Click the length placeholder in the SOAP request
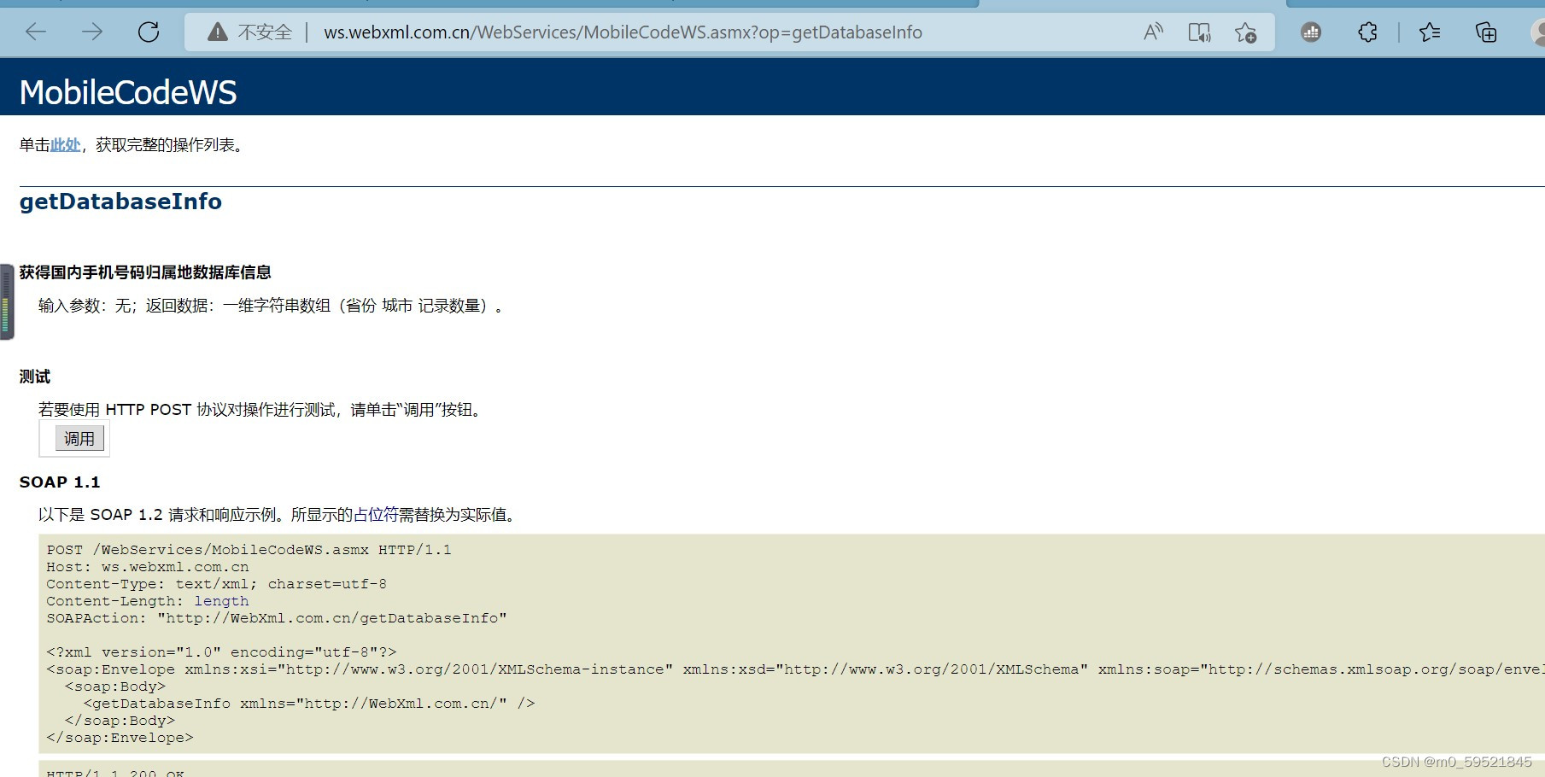1545x777 pixels. pyautogui.click(x=221, y=601)
